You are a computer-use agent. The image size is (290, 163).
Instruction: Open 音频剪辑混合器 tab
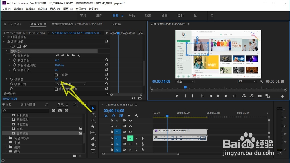[77, 24]
